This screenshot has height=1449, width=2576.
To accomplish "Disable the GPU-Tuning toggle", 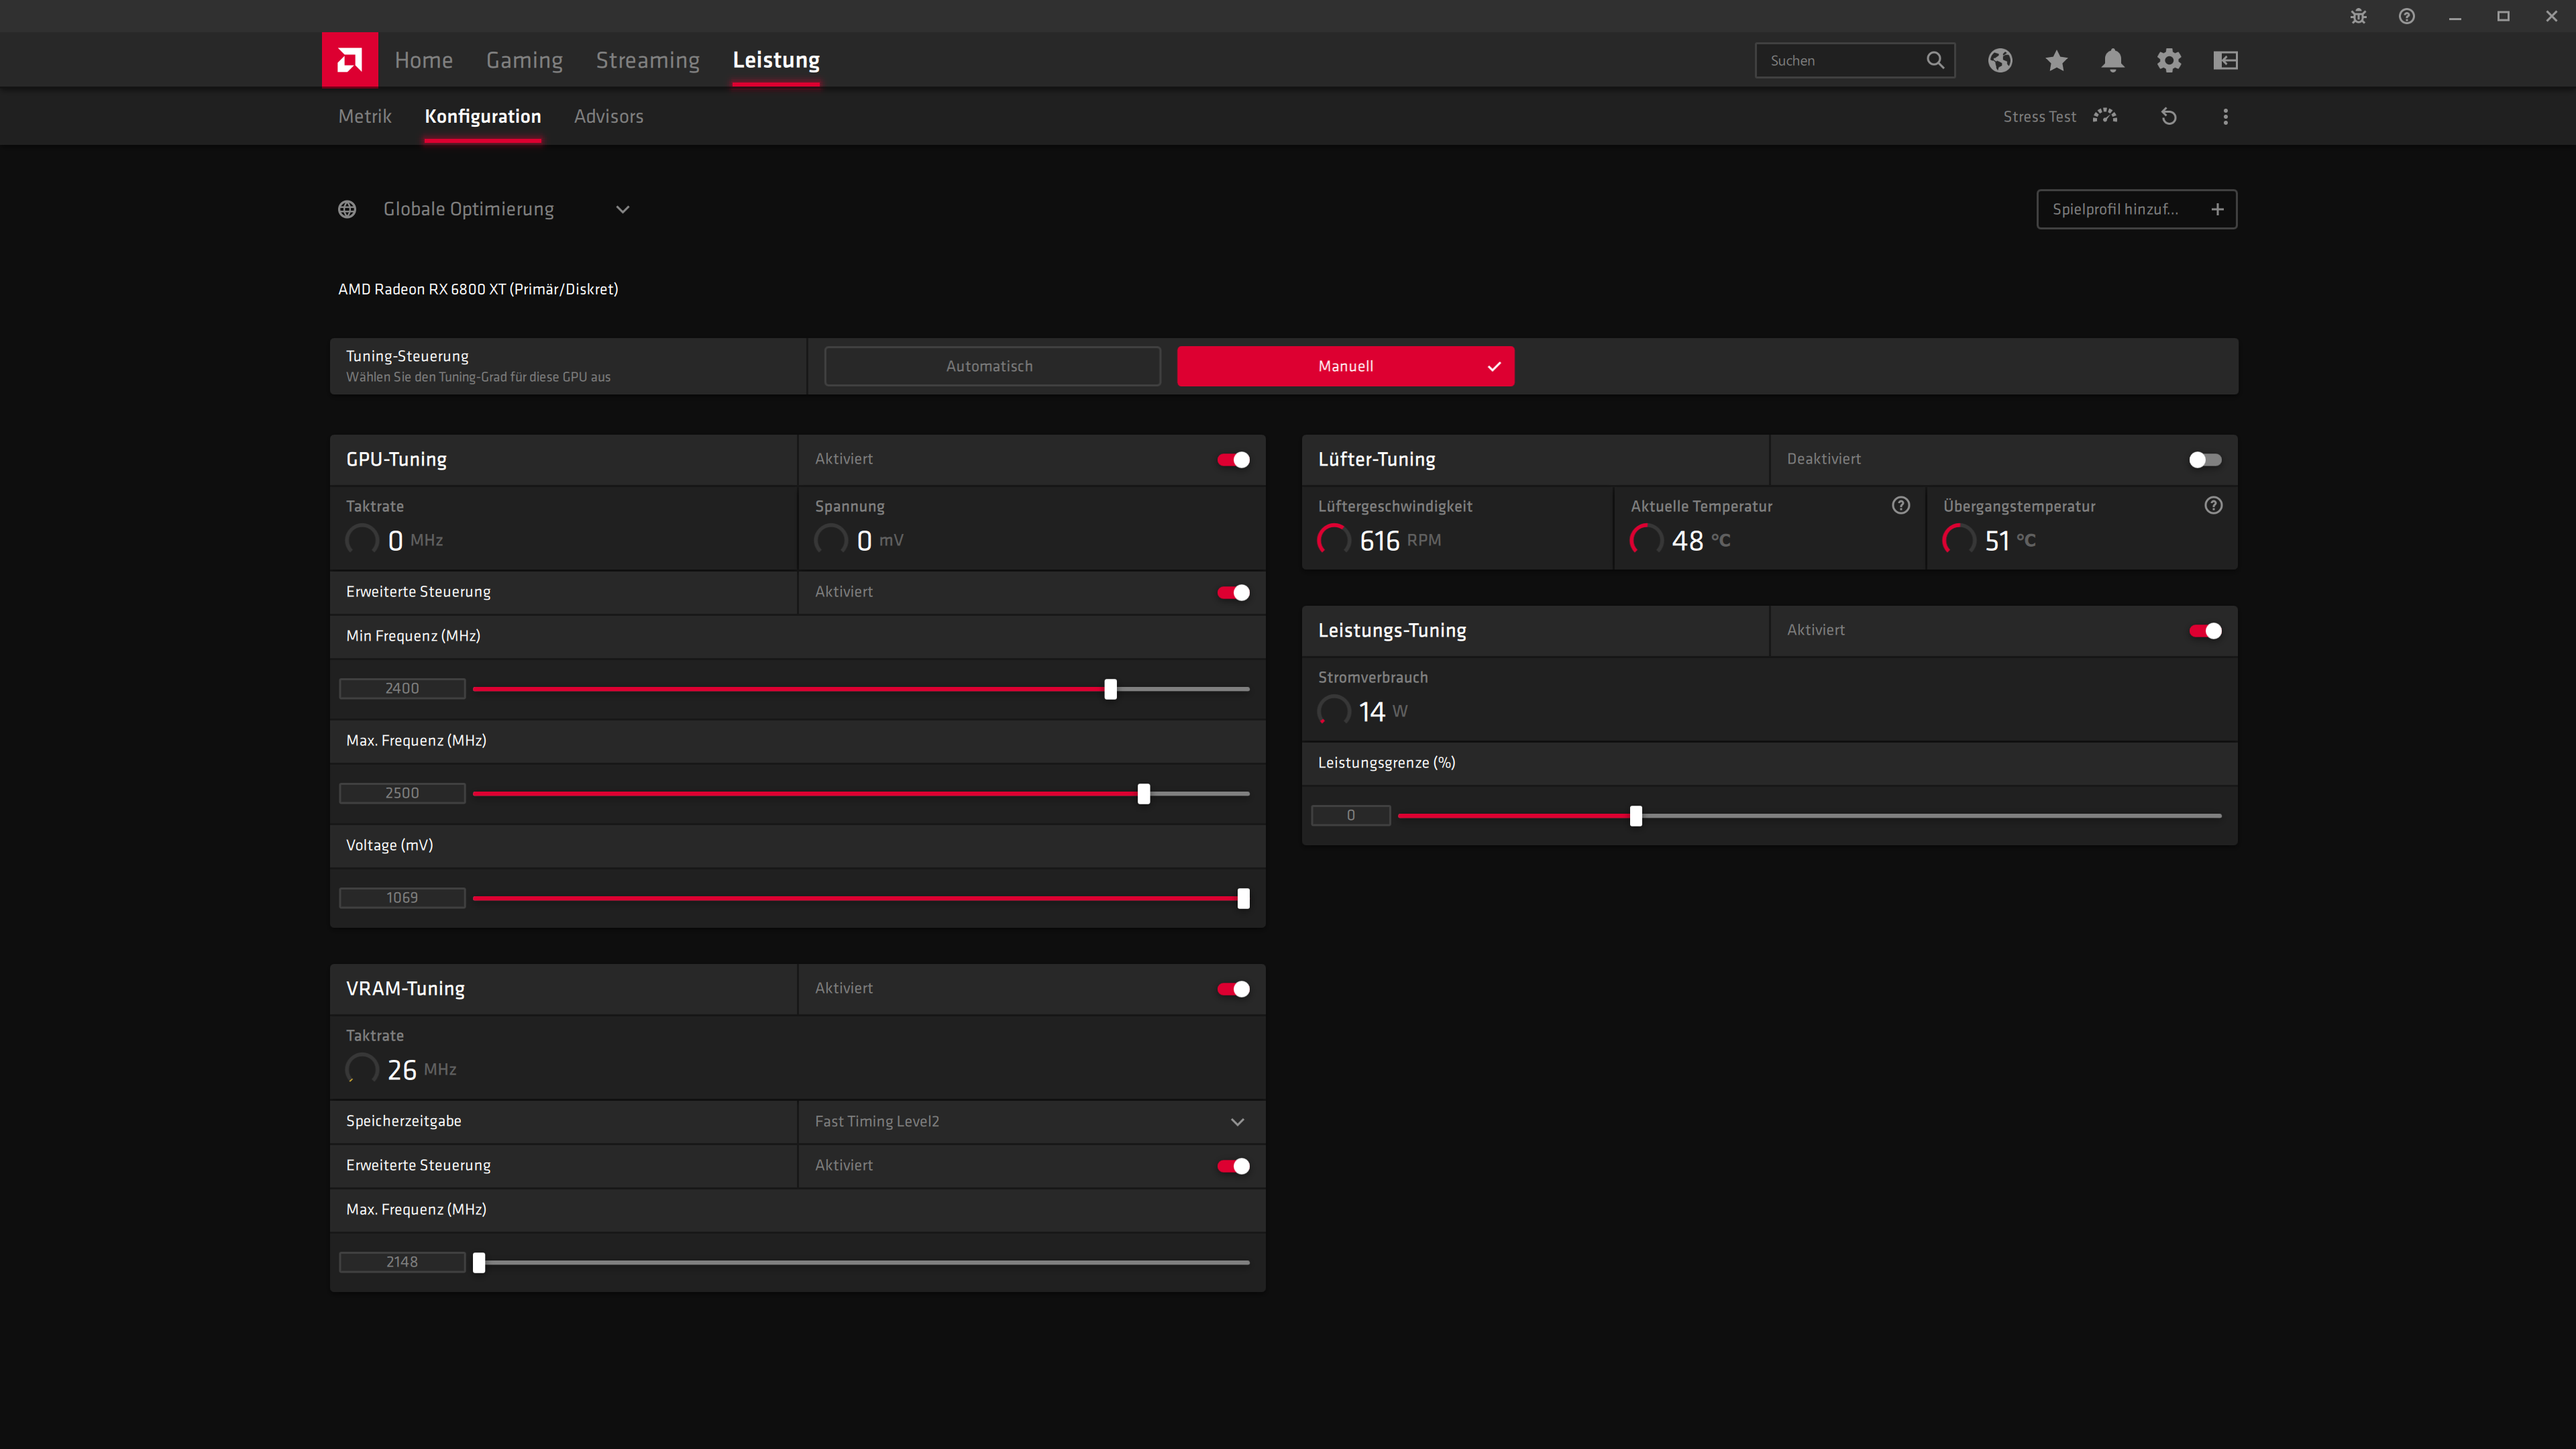I will pyautogui.click(x=1233, y=460).
